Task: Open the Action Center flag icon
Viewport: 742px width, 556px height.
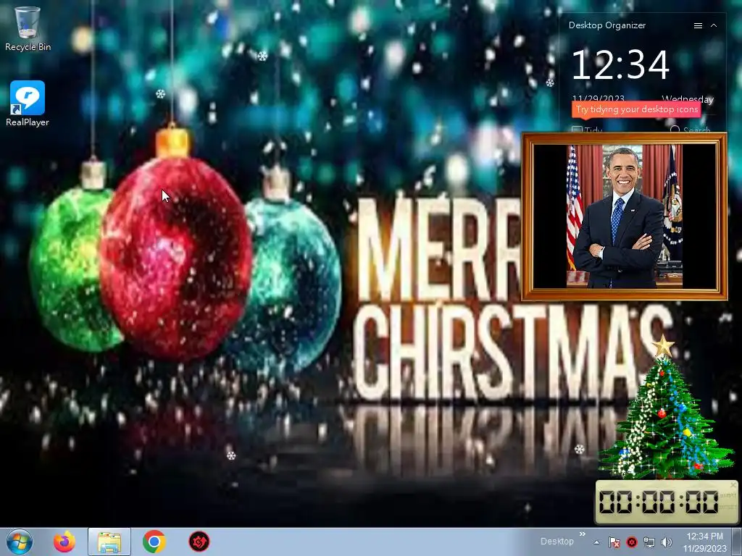Action: tap(614, 542)
